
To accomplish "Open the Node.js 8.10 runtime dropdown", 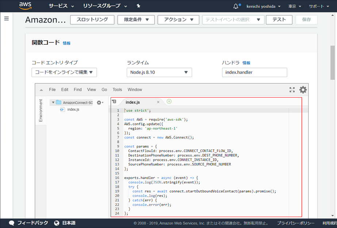I will coord(159,72).
